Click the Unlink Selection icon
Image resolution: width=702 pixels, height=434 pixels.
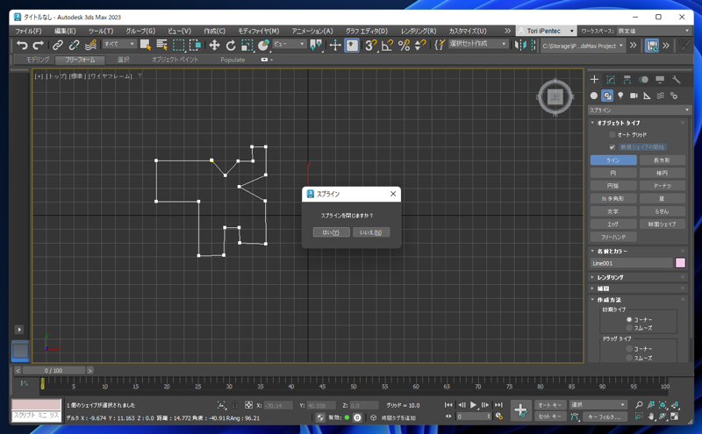coord(74,46)
